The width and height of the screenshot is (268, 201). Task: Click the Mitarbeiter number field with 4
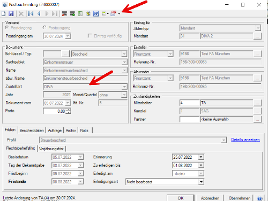click(x=189, y=103)
